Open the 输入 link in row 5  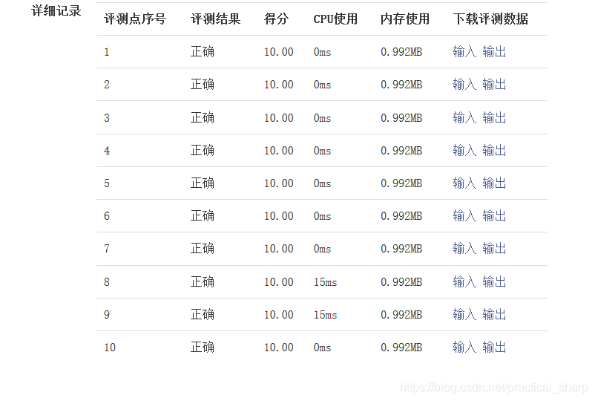(x=464, y=183)
